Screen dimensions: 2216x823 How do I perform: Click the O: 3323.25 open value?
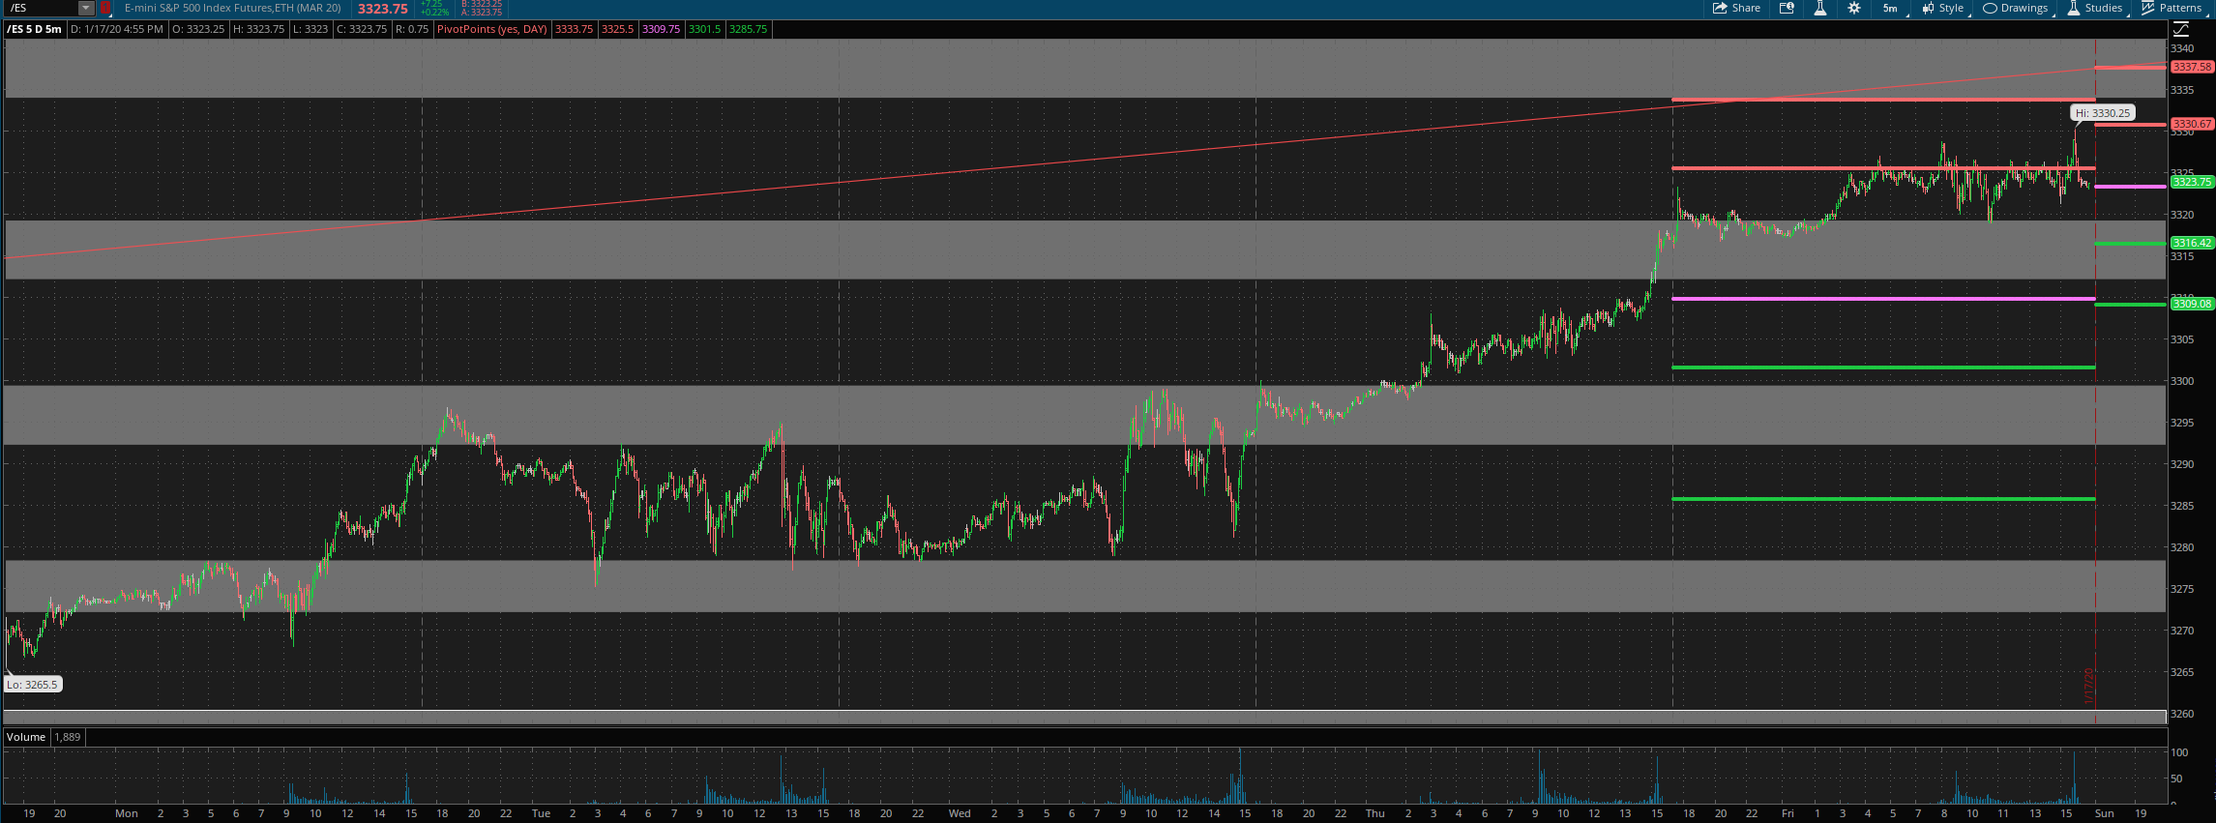point(199,29)
